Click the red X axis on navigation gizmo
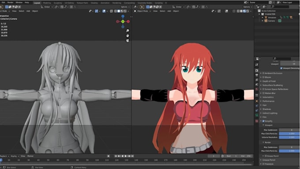The height and width of the screenshot is (169, 300). (128, 22)
